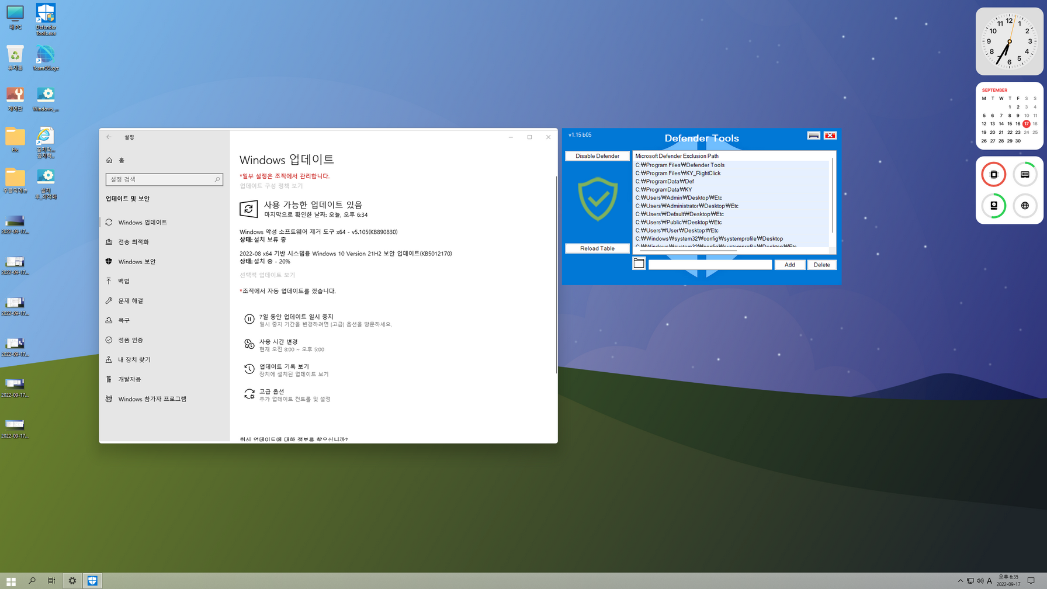1047x589 pixels.
Task: Open Windows 업데이트 in Settings sidebar
Action: 165,223
